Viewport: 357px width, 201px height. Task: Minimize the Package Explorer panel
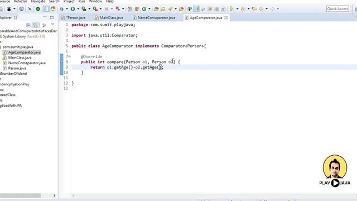coord(45,17)
